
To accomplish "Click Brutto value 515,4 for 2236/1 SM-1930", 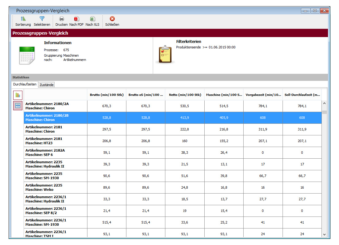I will tap(106, 223).
